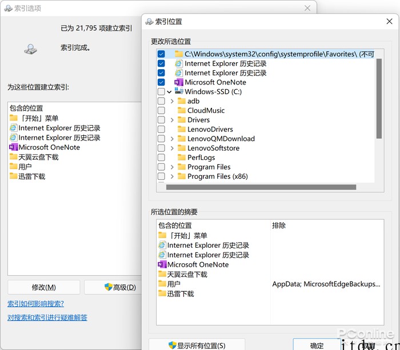Click the indexing magnifier icon beside 索引完成
The image size is (400, 350).
pos(31,49)
